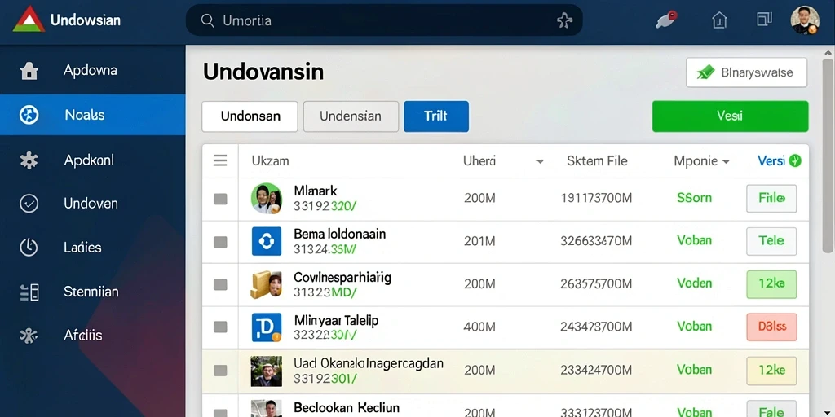Screen dimensions: 835x417
Task: Tick the checkbox for the Mlanark row
Action: tap(220, 199)
